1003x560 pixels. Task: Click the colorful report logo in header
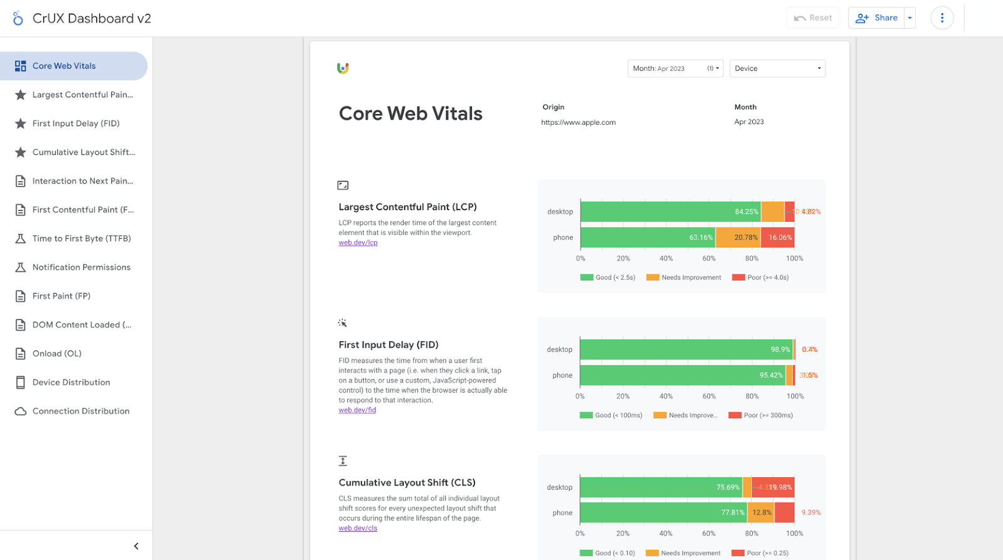[343, 68]
